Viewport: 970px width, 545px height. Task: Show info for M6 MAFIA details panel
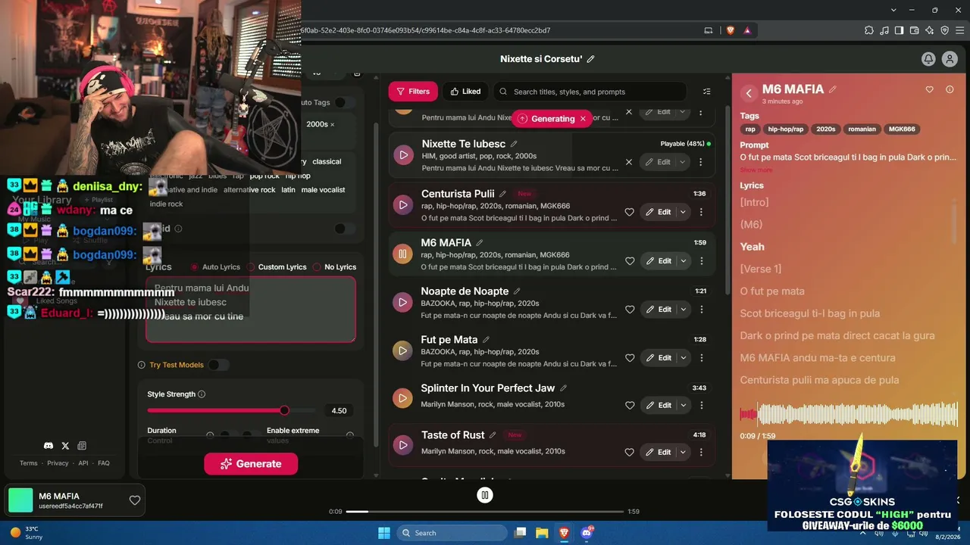point(950,89)
